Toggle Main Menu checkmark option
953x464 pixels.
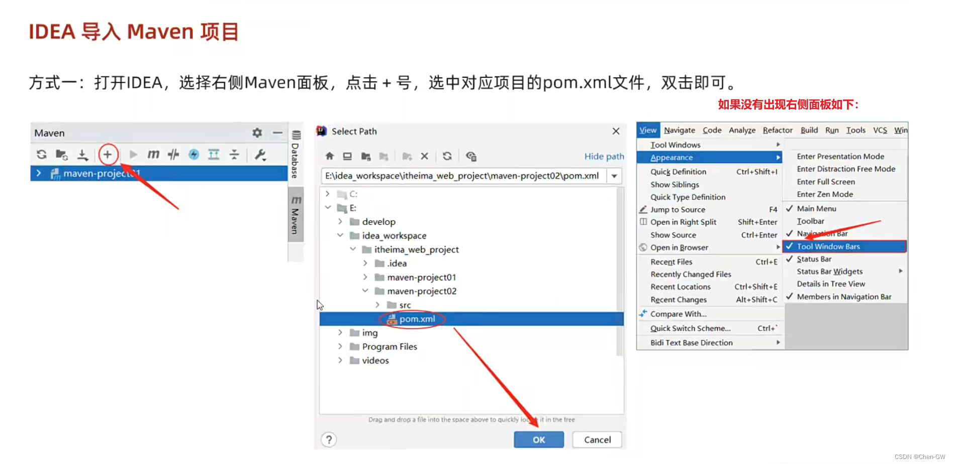845,208
